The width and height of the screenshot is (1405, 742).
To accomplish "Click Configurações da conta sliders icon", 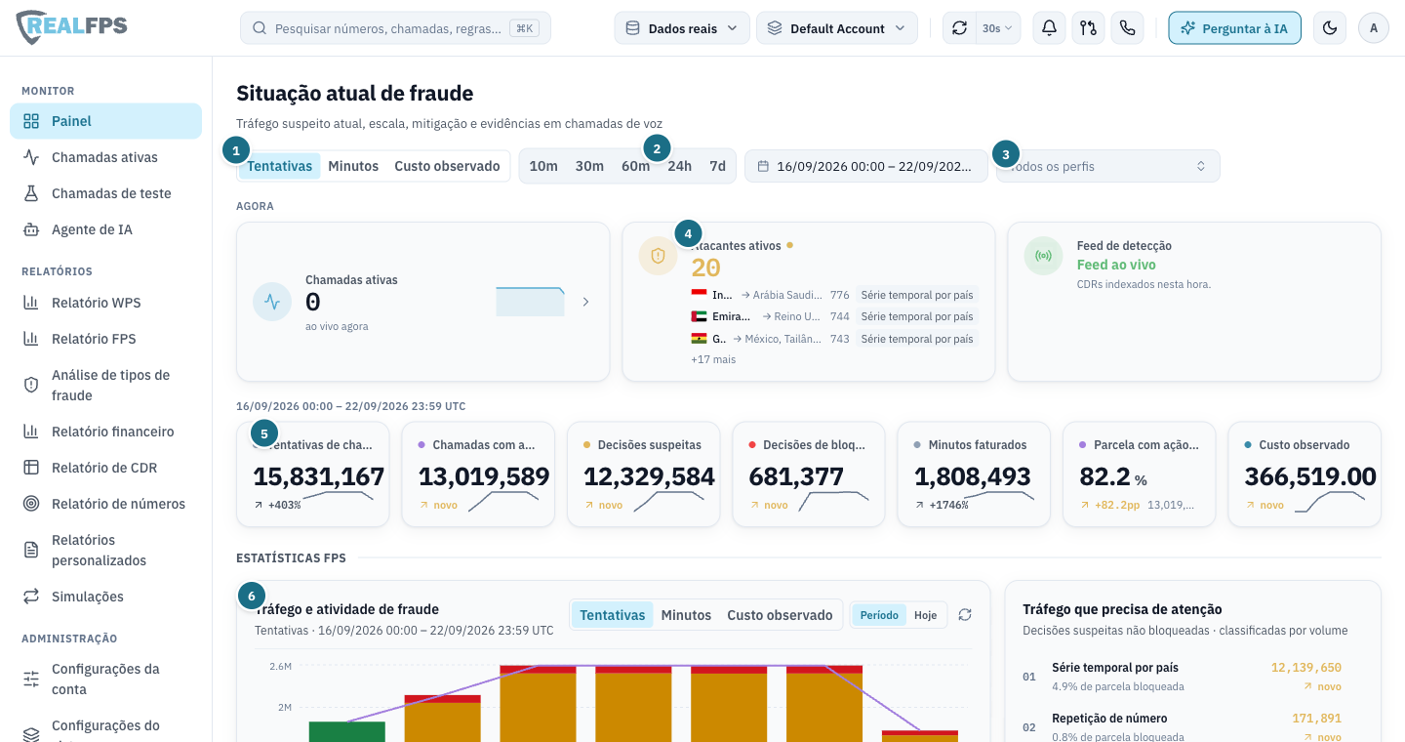I will 31,679.
